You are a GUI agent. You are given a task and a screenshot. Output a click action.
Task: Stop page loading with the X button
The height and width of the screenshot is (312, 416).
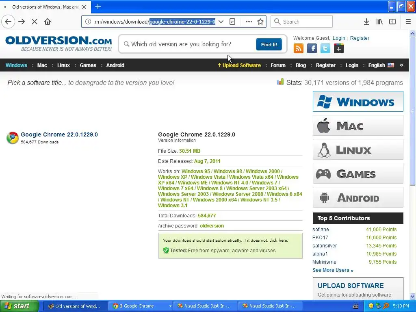35,22
